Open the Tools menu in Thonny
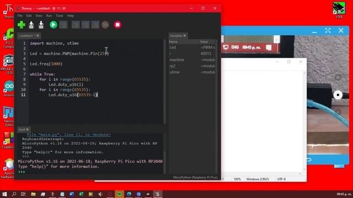 [x=60, y=16]
